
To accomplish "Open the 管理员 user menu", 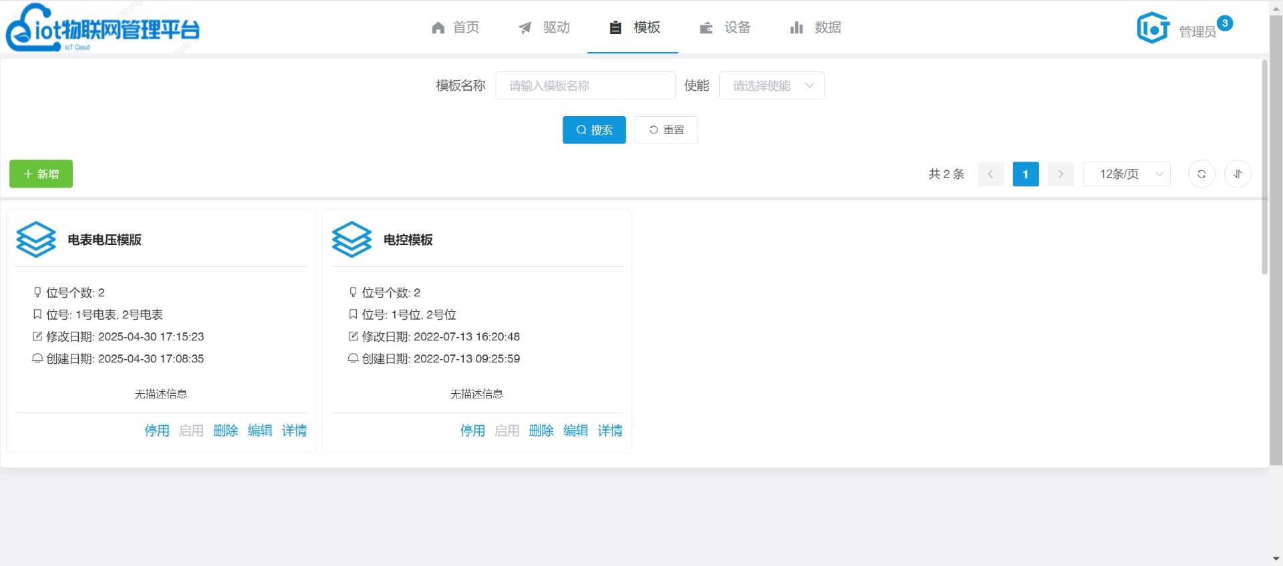I will pos(1197,31).
